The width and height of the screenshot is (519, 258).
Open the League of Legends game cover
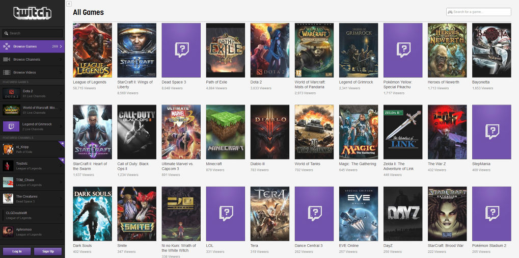92,50
